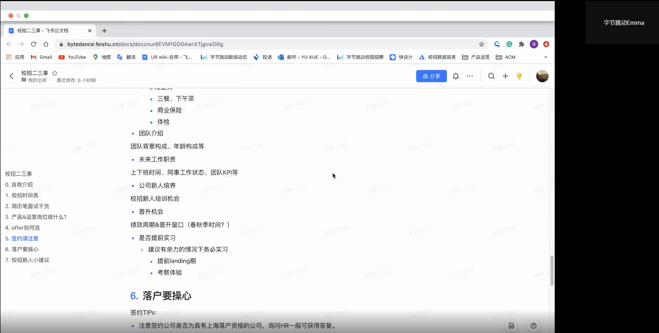Open the purple Chrome profile avatar

(534, 44)
